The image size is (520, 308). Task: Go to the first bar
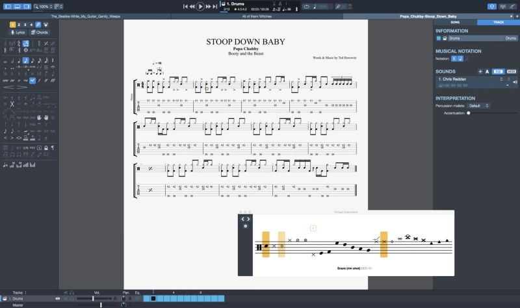click(x=185, y=6)
